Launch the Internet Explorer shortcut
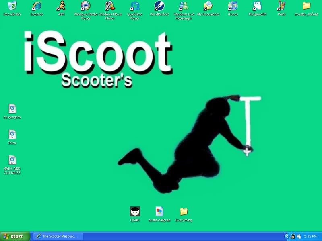The width and height of the screenshot is (322, 241). (37, 6)
